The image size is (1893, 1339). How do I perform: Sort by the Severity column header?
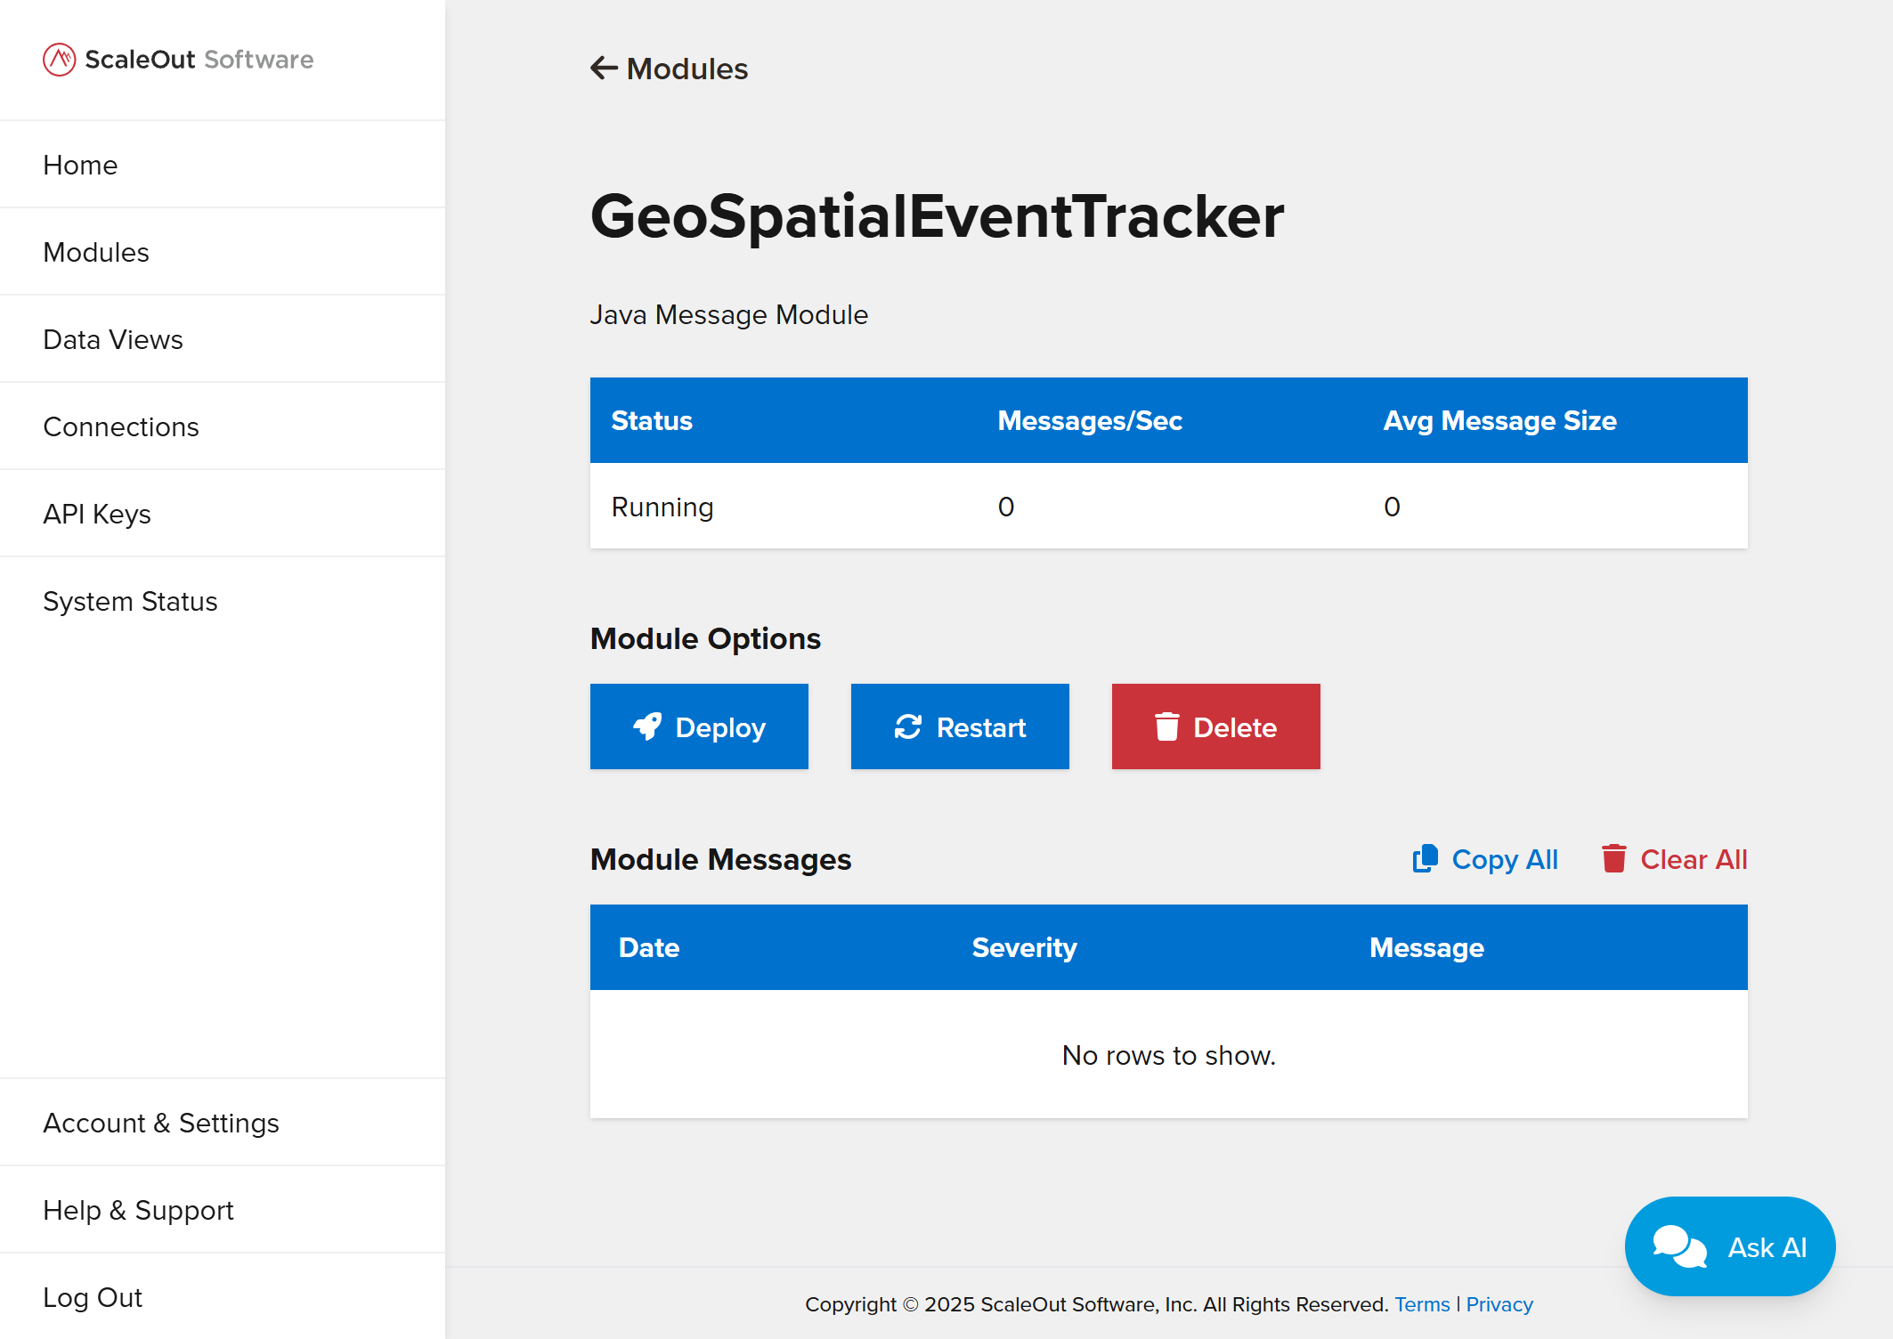point(1024,947)
